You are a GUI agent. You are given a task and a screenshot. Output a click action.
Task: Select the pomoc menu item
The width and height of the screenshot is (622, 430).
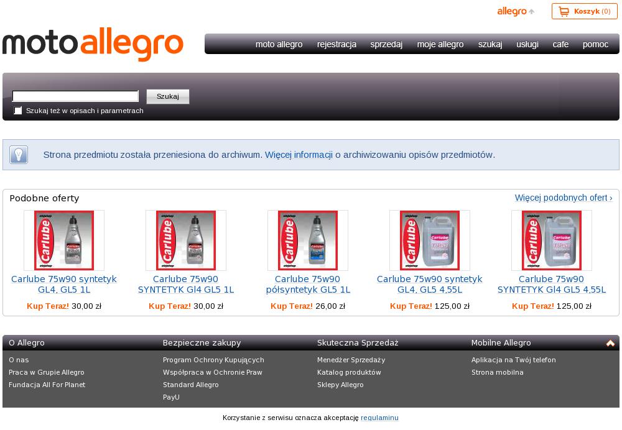595,44
